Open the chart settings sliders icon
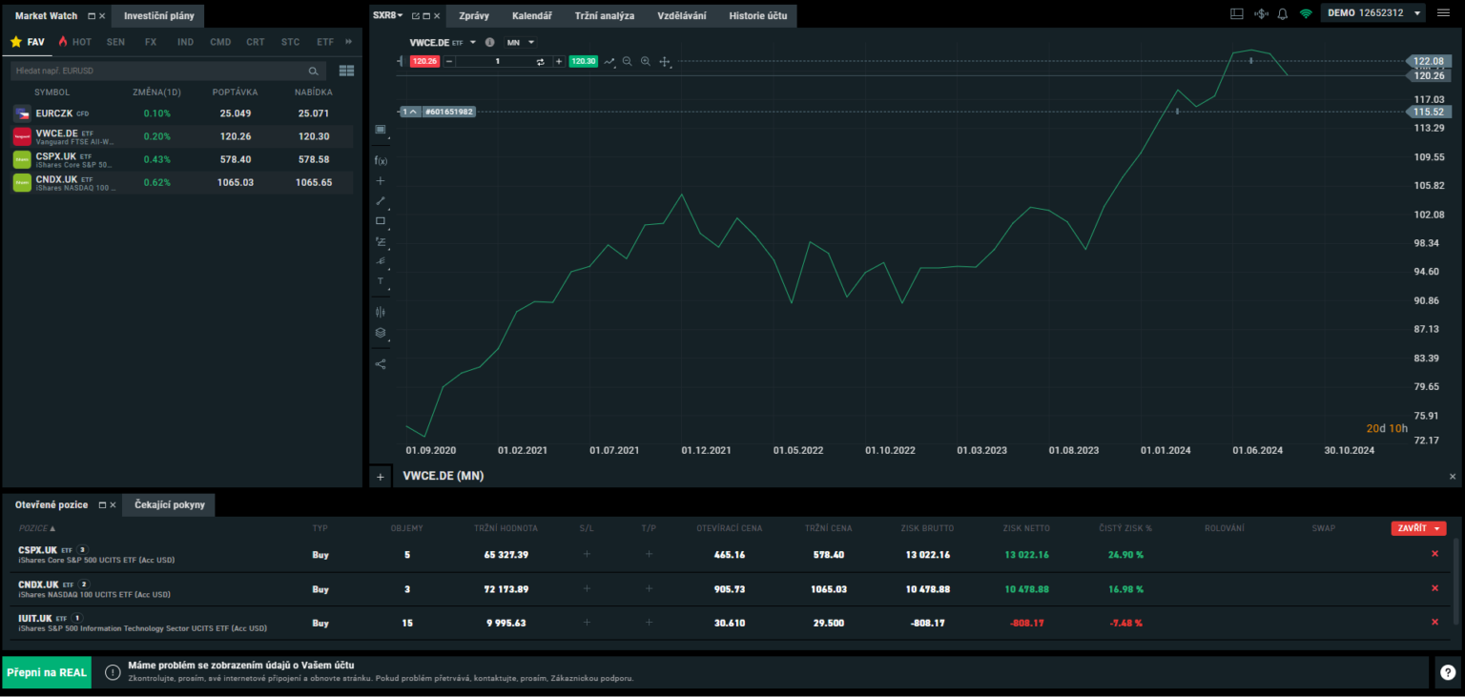 click(381, 311)
